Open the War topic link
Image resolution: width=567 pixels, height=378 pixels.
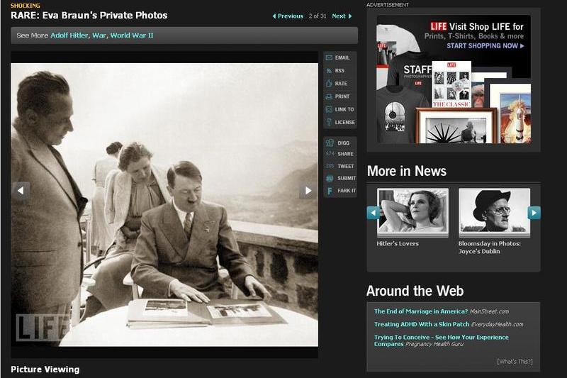pos(99,35)
